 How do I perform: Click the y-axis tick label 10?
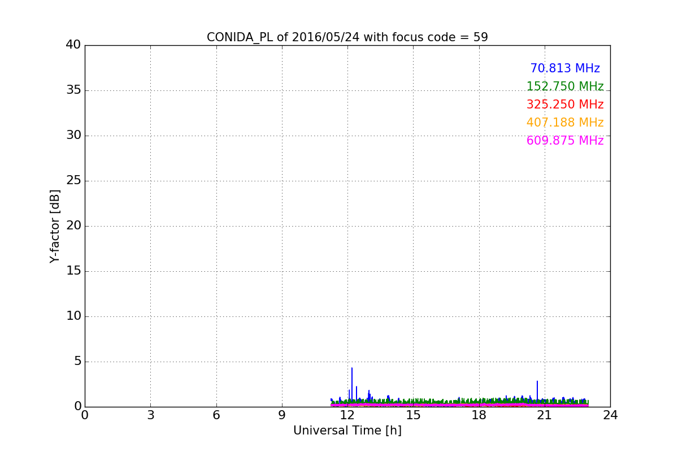point(73,316)
